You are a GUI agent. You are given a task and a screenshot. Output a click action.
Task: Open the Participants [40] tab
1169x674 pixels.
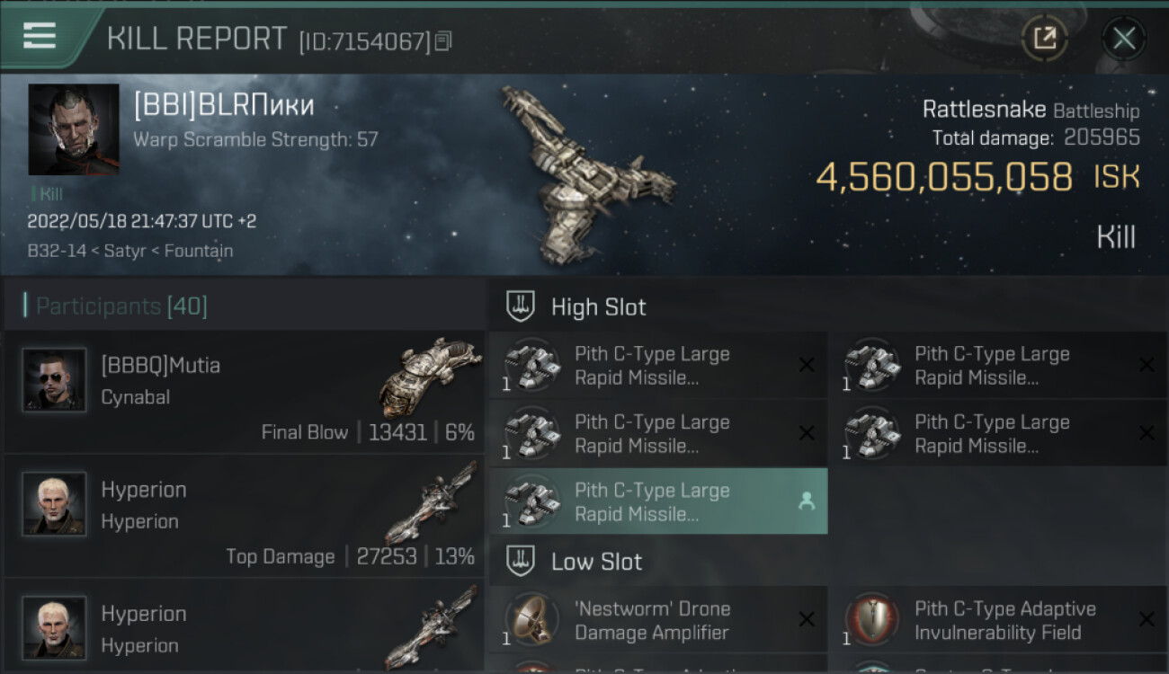point(121,306)
